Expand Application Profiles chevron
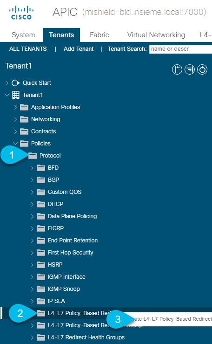This screenshot has width=212, height=344. 15,107
